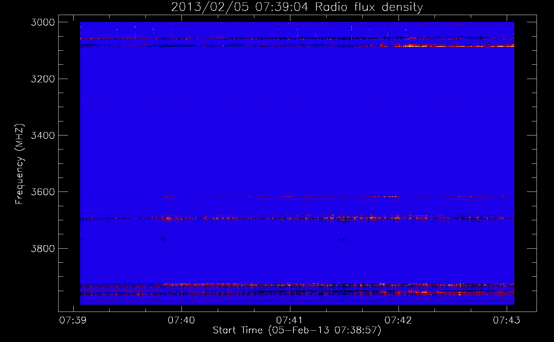The width and height of the screenshot is (554, 342).
Task: Click the '07:43' time axis label
Action: (506, 320)
